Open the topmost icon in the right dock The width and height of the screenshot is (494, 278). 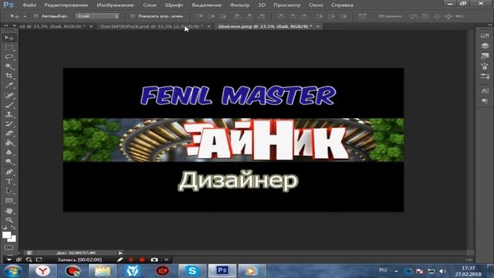[485, 36]
